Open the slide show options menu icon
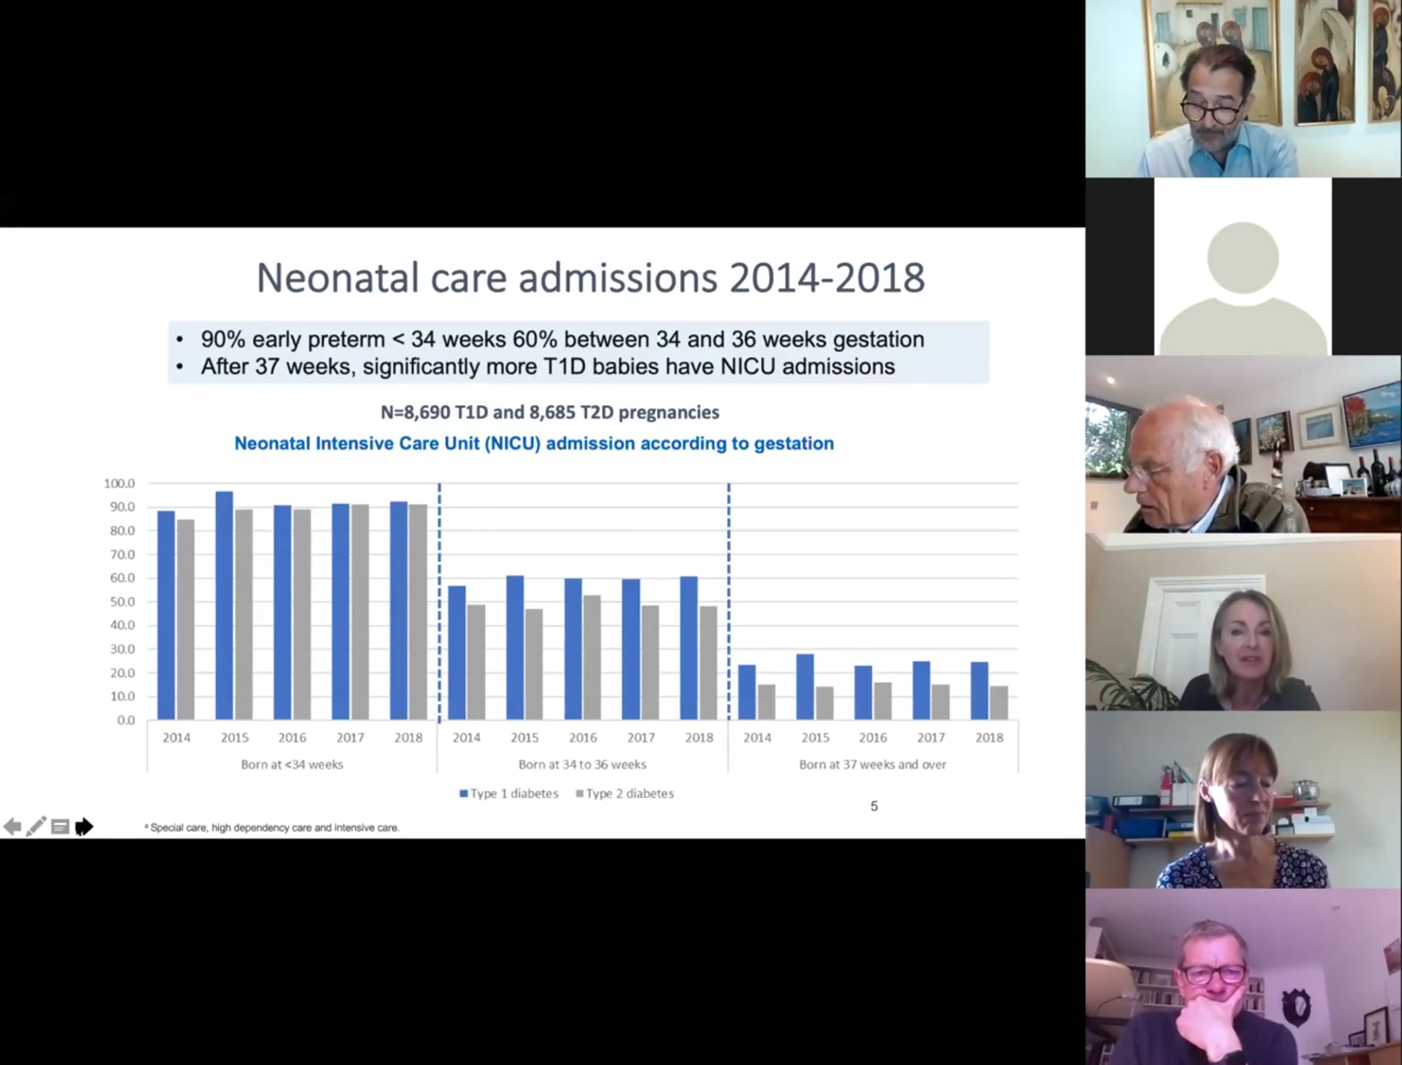Viewport: 1402px width, 1065px height. click(x=60, y=827)
